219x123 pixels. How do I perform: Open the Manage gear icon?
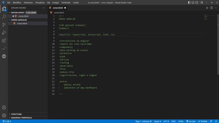click(x=4, y=115)
